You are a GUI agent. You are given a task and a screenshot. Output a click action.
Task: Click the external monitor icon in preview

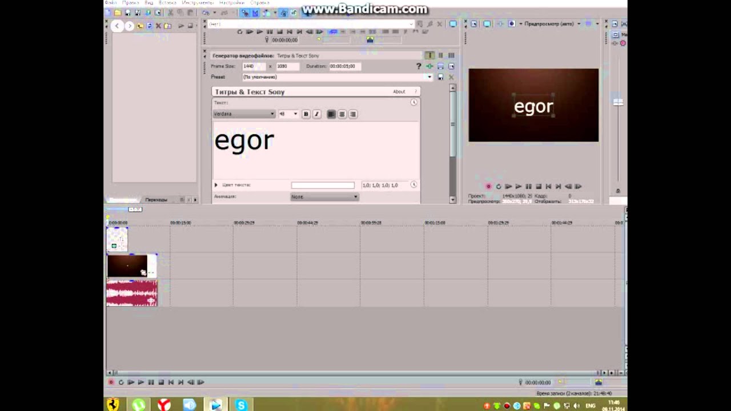[x=487, y=24]
